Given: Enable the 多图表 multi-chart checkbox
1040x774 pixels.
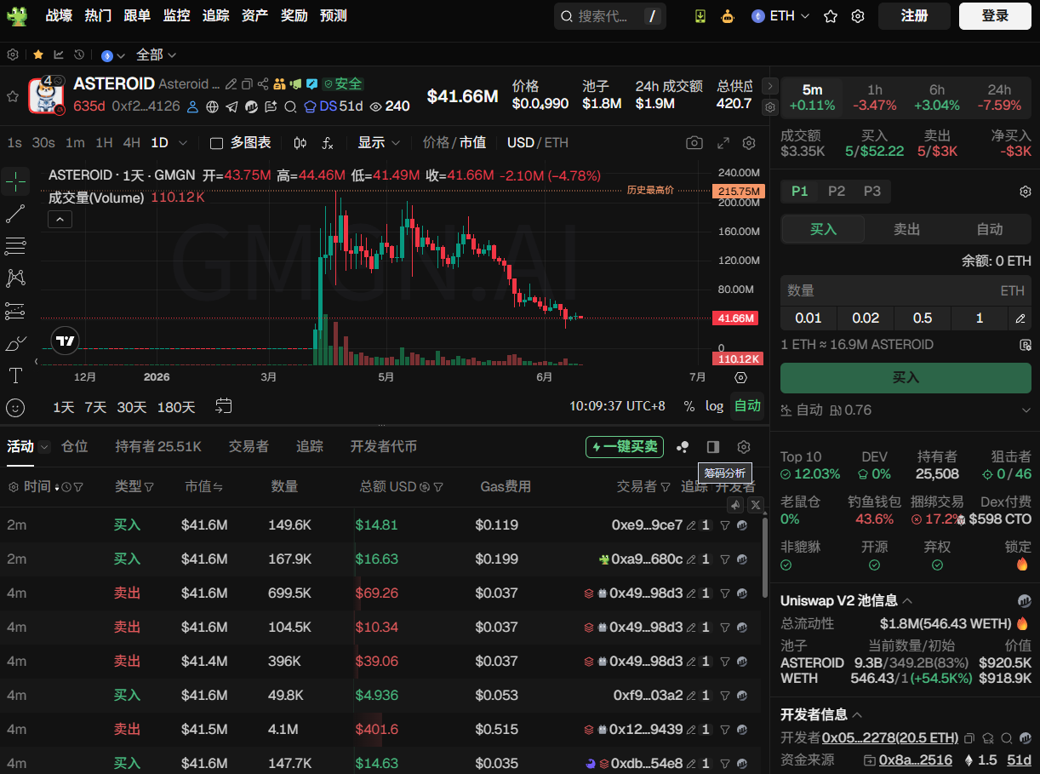Looking at the screenshot, I should [216, 143].
